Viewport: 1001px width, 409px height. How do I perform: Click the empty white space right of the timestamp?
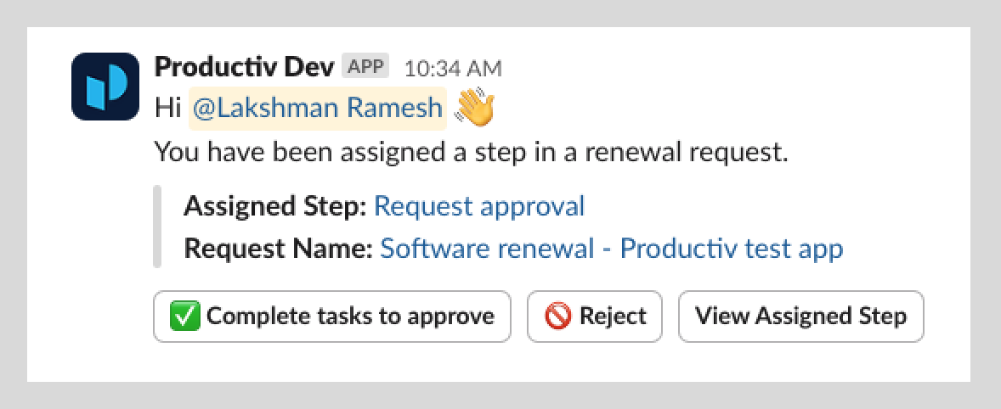click(x=722, y=67)
